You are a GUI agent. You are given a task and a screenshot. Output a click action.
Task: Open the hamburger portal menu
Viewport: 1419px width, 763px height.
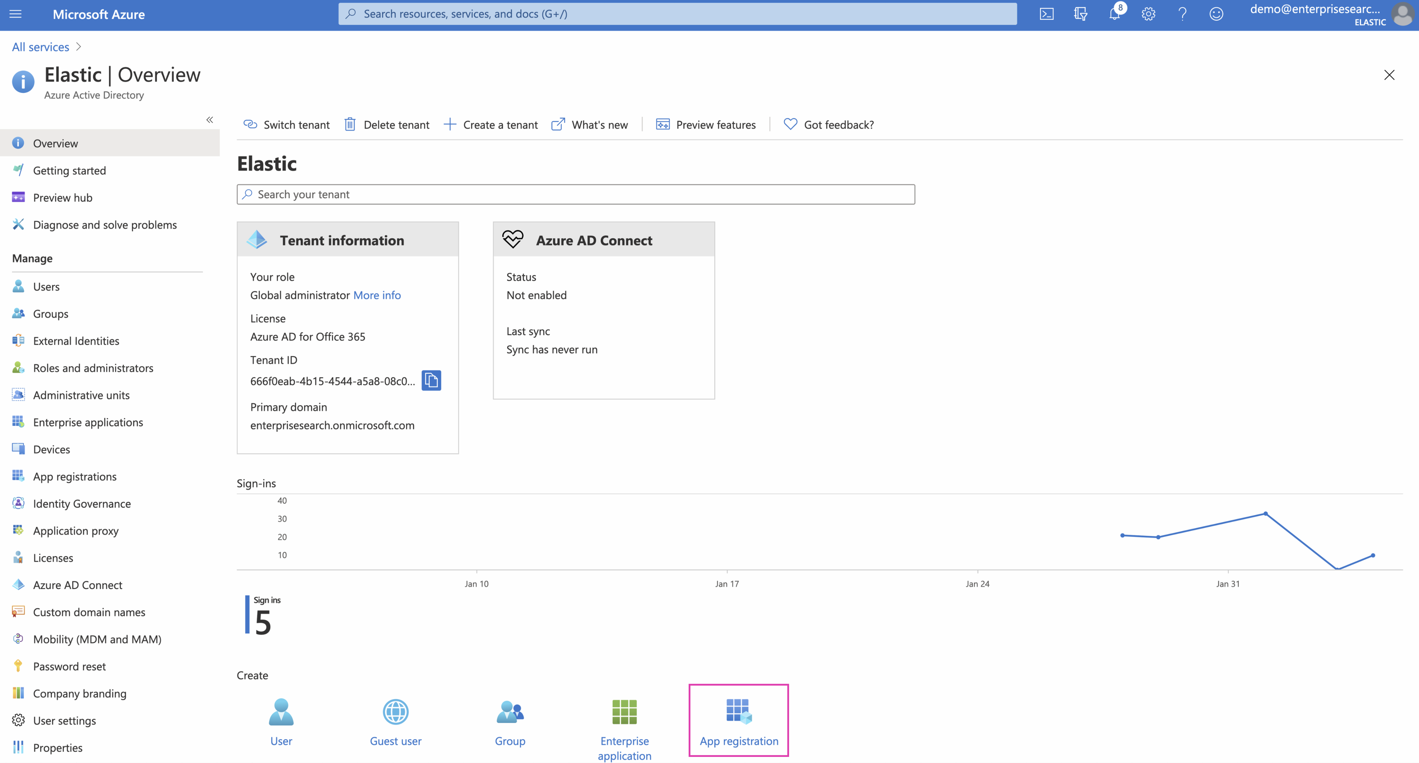point(15,14)
